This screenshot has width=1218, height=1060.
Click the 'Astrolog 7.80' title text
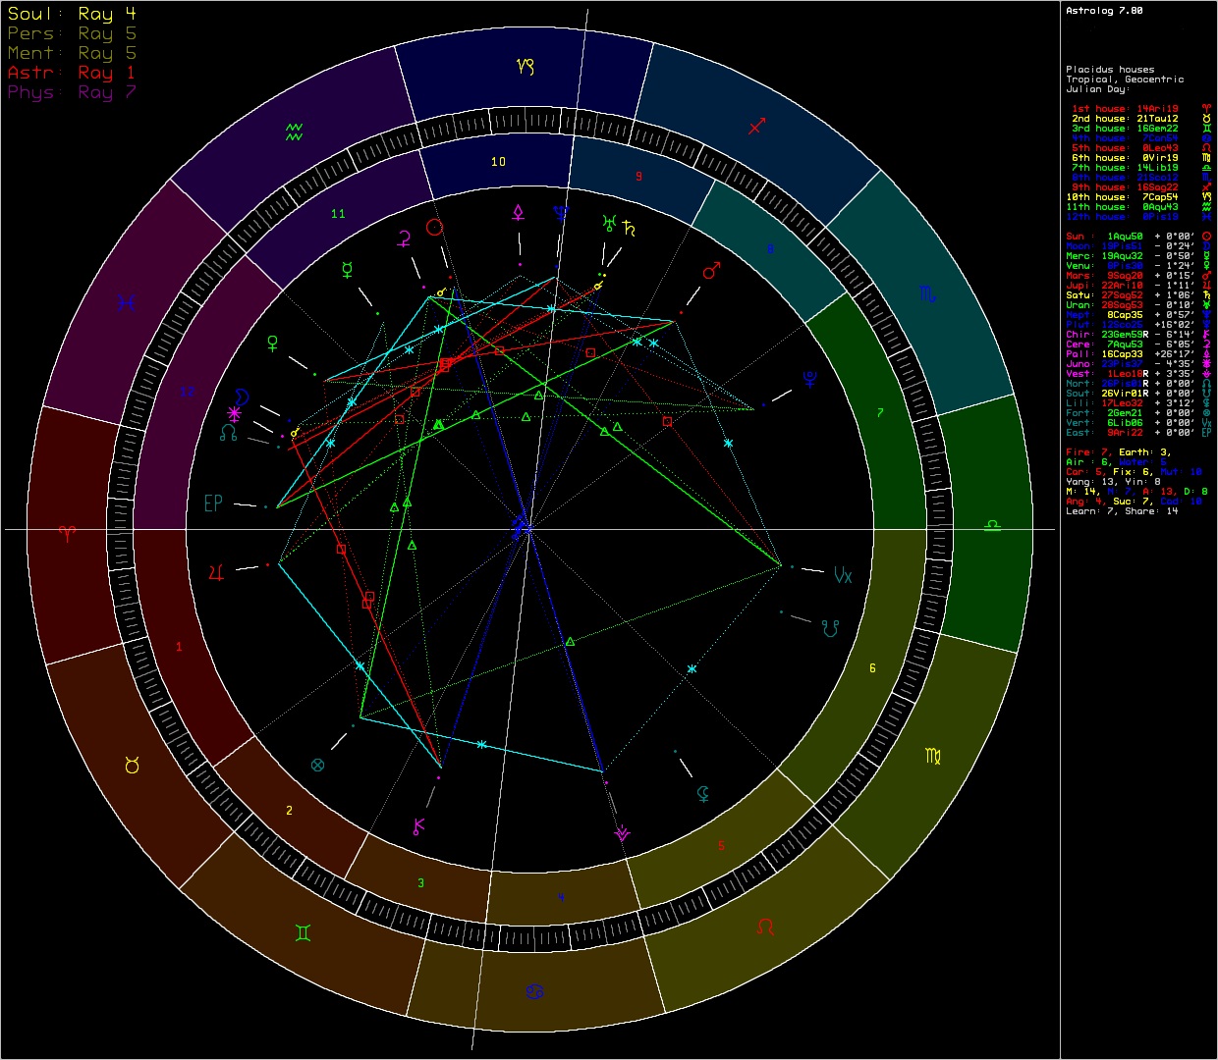(x=1104, y=11)
